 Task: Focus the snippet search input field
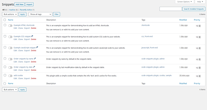pos(171,9)
